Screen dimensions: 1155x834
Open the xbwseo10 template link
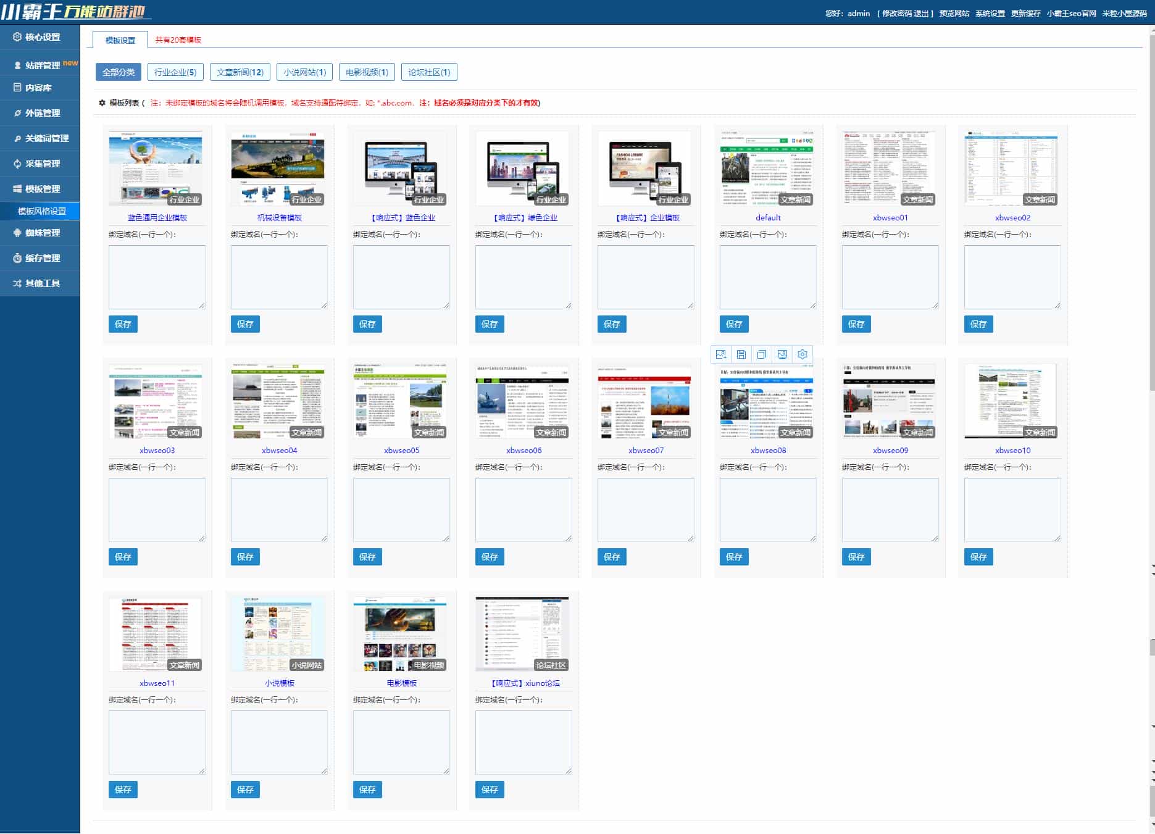point(1012,451)
